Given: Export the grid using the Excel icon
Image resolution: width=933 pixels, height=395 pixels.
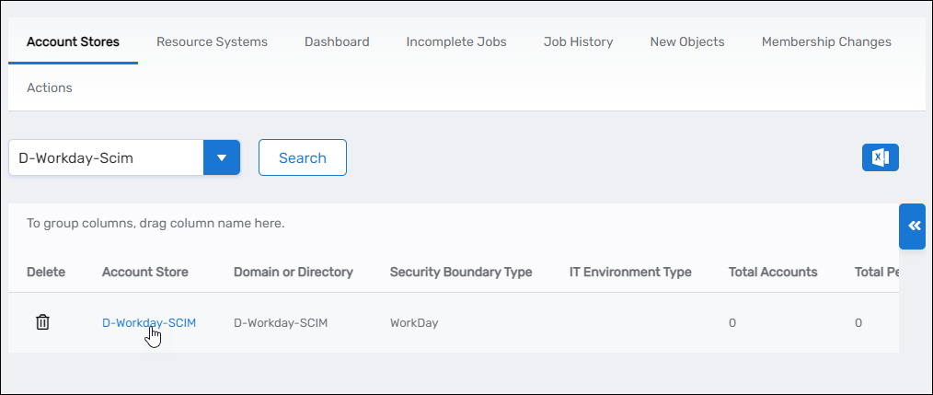Looking at the screenshot, I should [880, 157].
